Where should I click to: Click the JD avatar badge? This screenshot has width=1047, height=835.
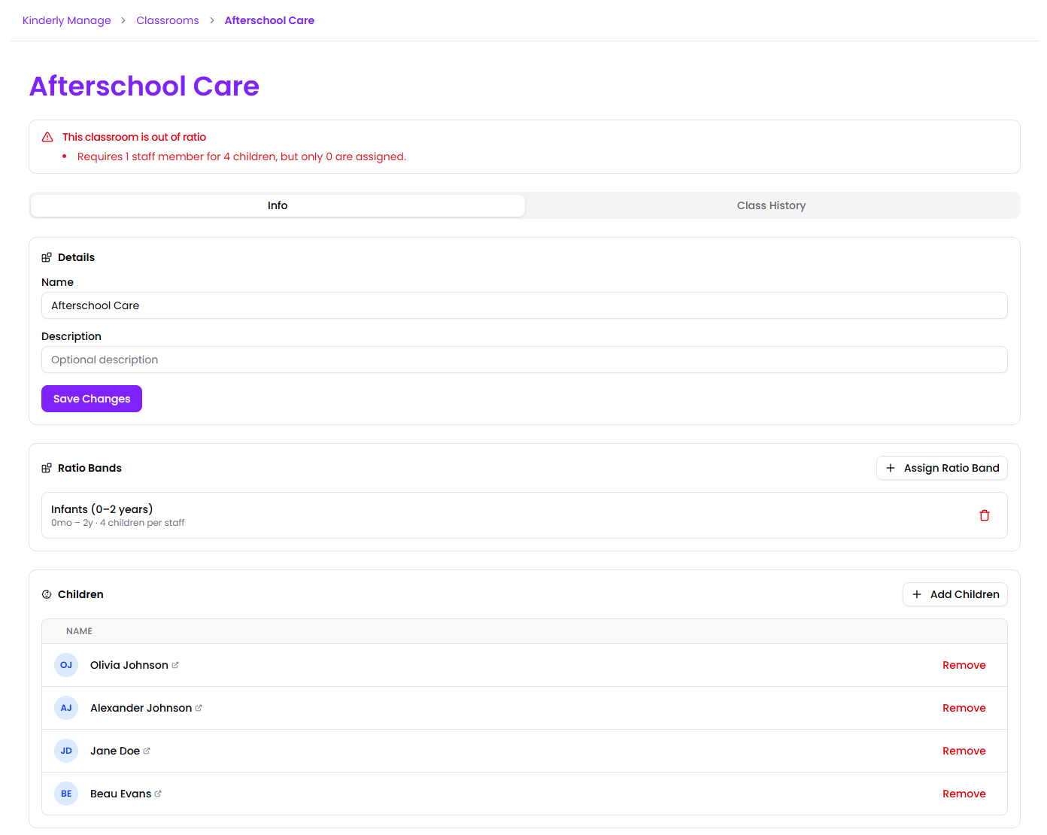coord(66,751)
